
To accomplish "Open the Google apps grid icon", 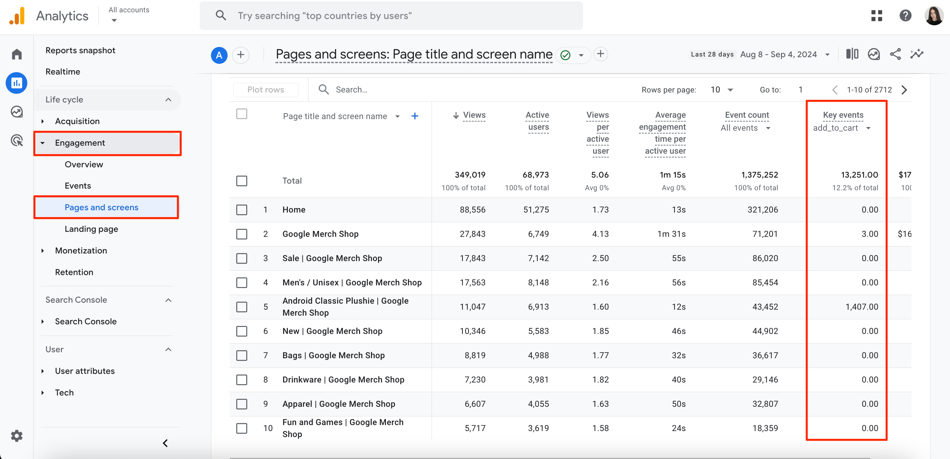I will [x=876, y=16].
